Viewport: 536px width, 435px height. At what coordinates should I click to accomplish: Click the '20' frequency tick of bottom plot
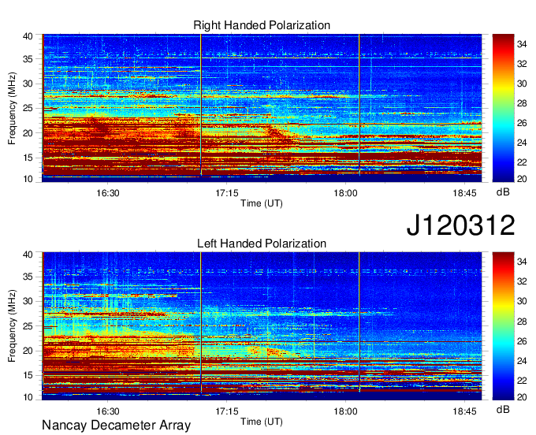(x=28, y=351)
